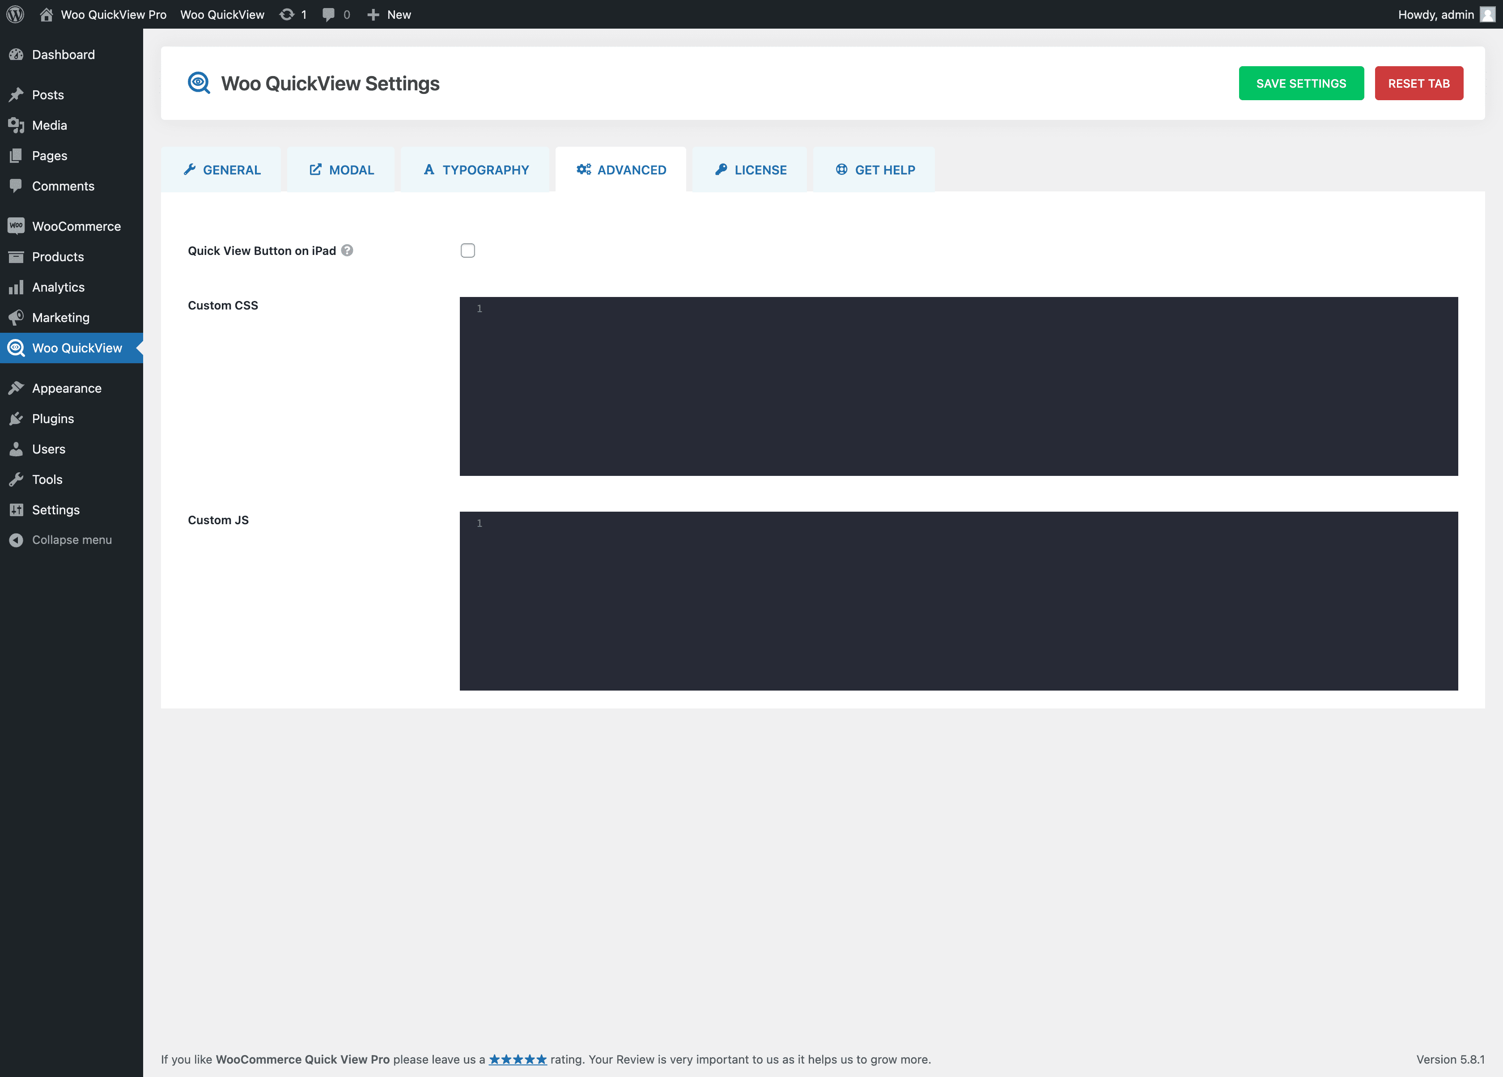This screenshot has height=1077, width=1503.
Task: Click inside the Custom CSS code editor
Action: click(x=958, y=386)
